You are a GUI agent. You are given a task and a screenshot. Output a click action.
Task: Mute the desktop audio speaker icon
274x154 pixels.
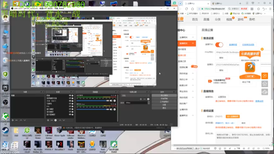click(111, 101)
